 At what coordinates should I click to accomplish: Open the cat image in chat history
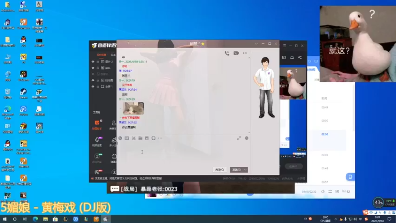click(133, 109)
